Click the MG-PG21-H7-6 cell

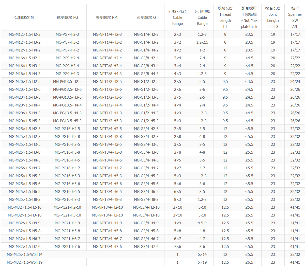click(x=67, y=247)
